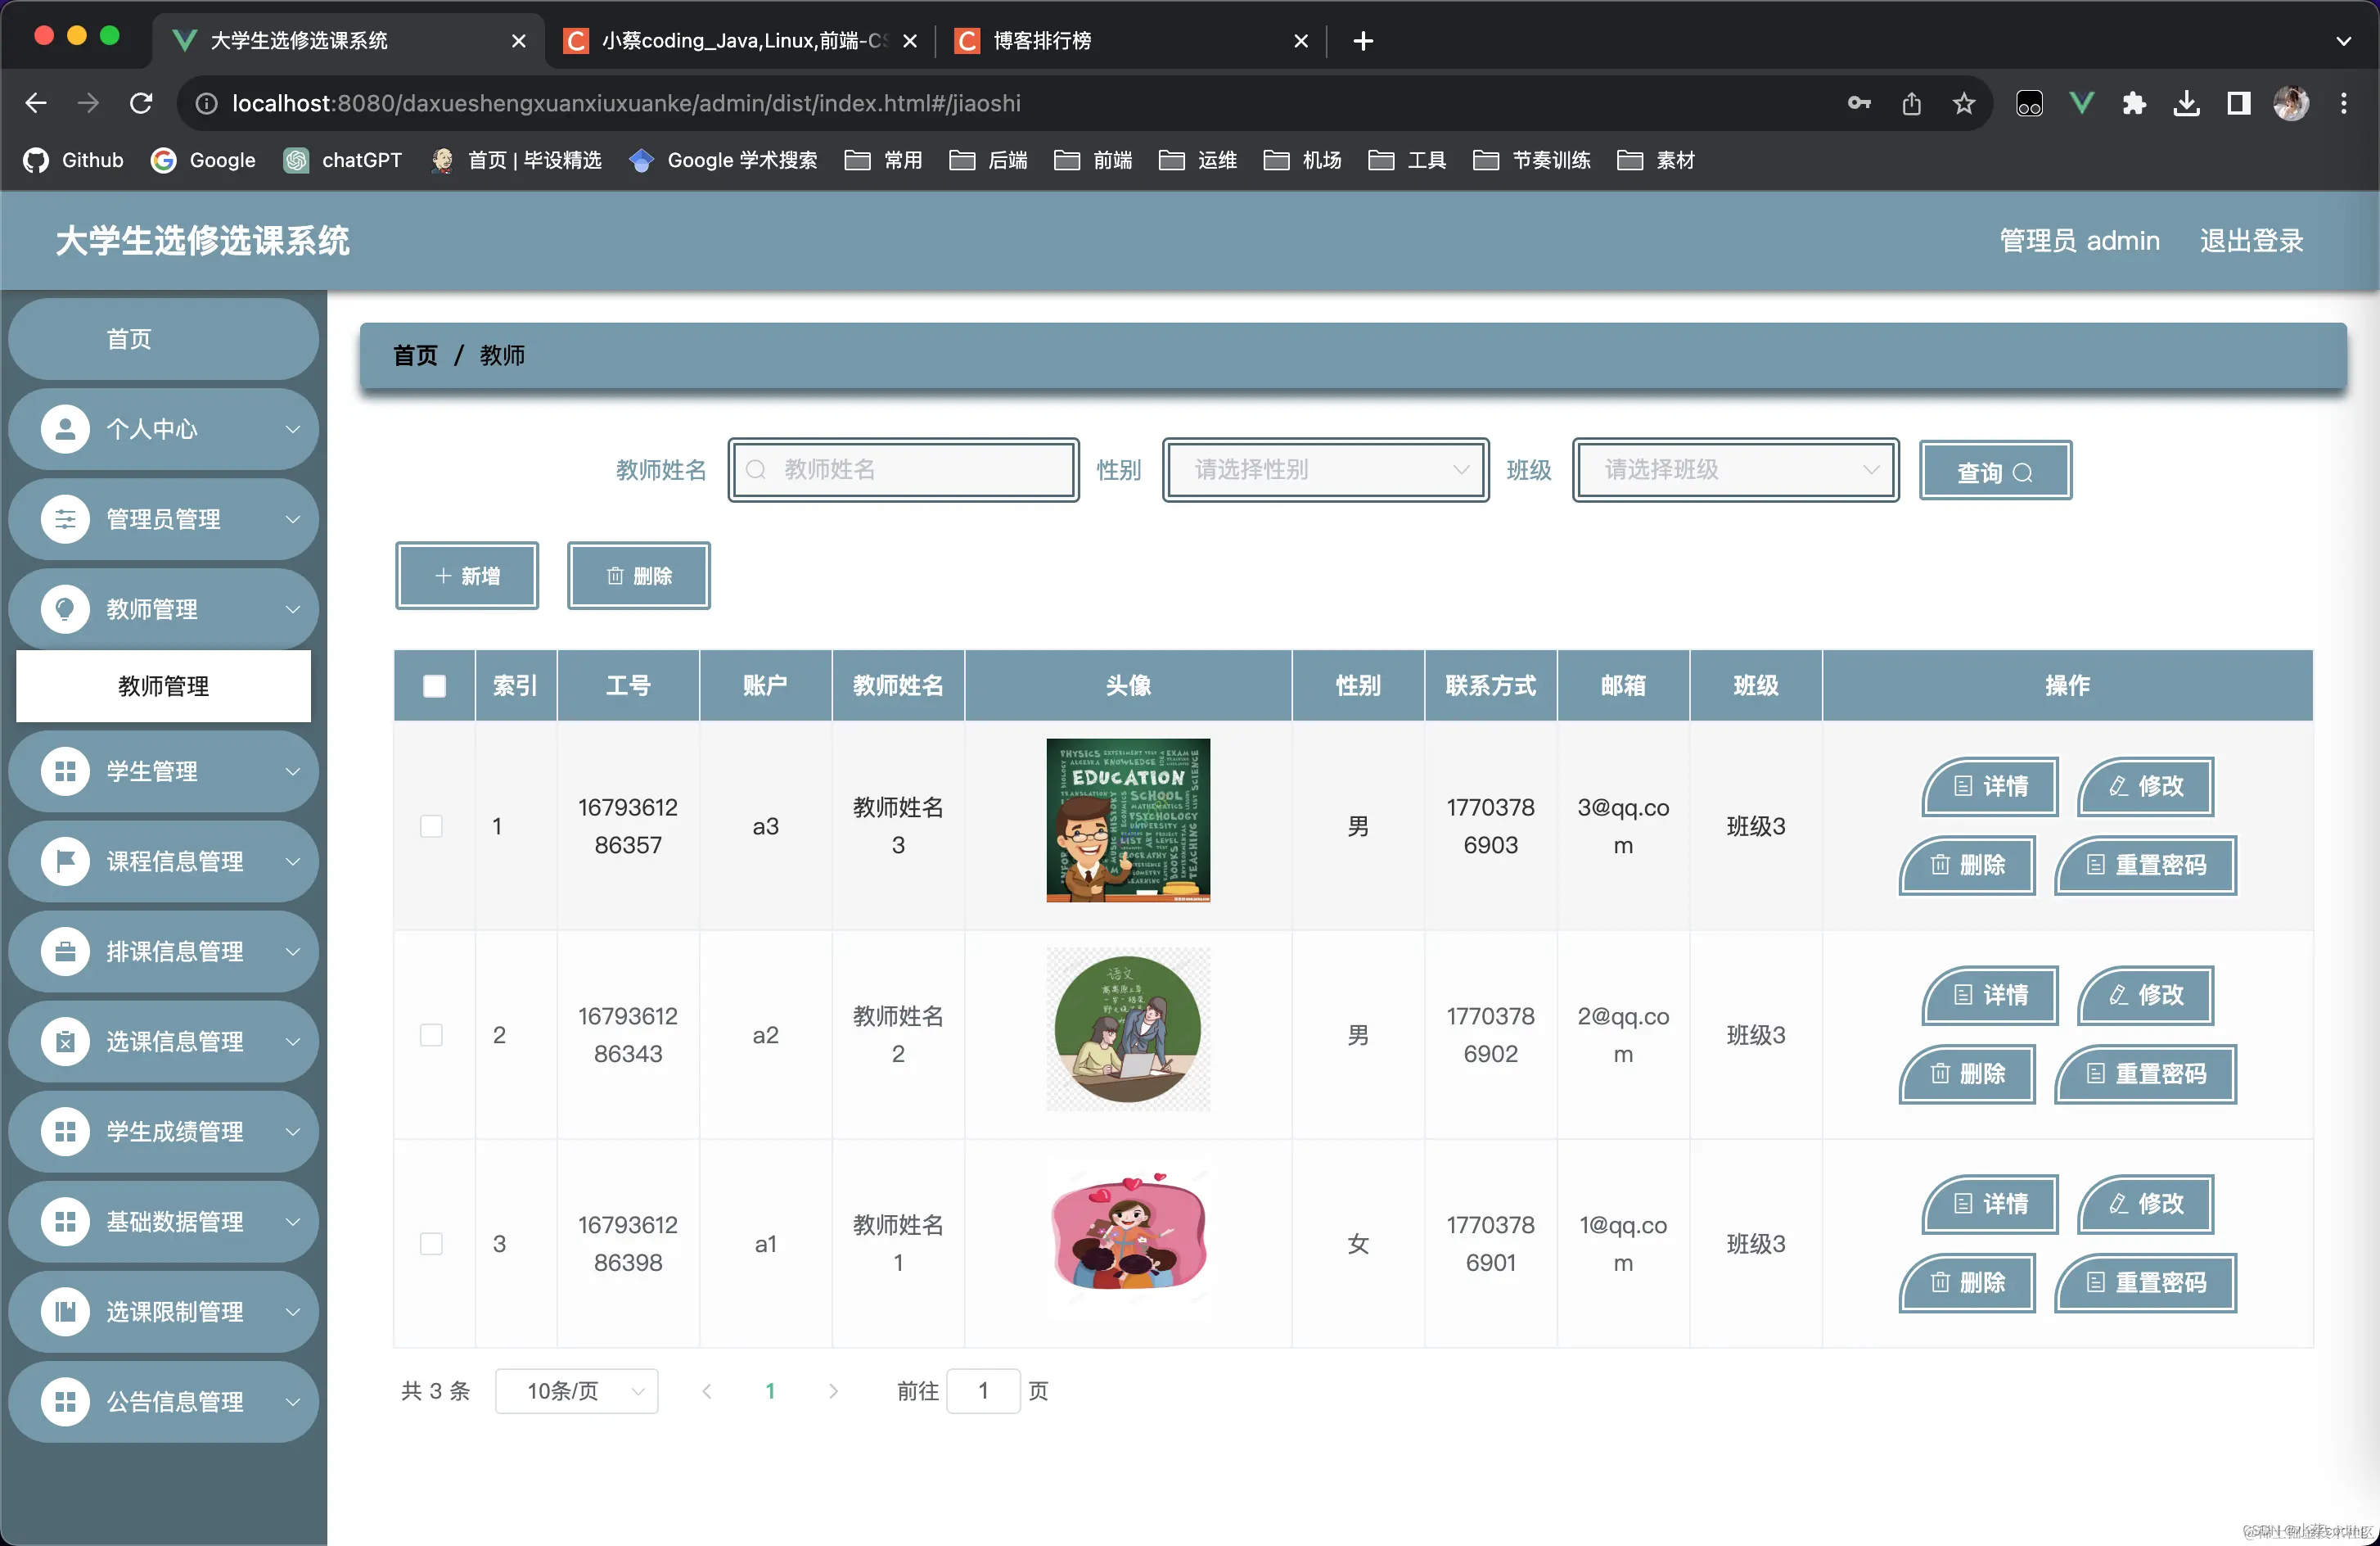Screen dimensions: 2380x1546
Task: Open the 请选择性别 dropdown
Action: (x=1325, y=469)
